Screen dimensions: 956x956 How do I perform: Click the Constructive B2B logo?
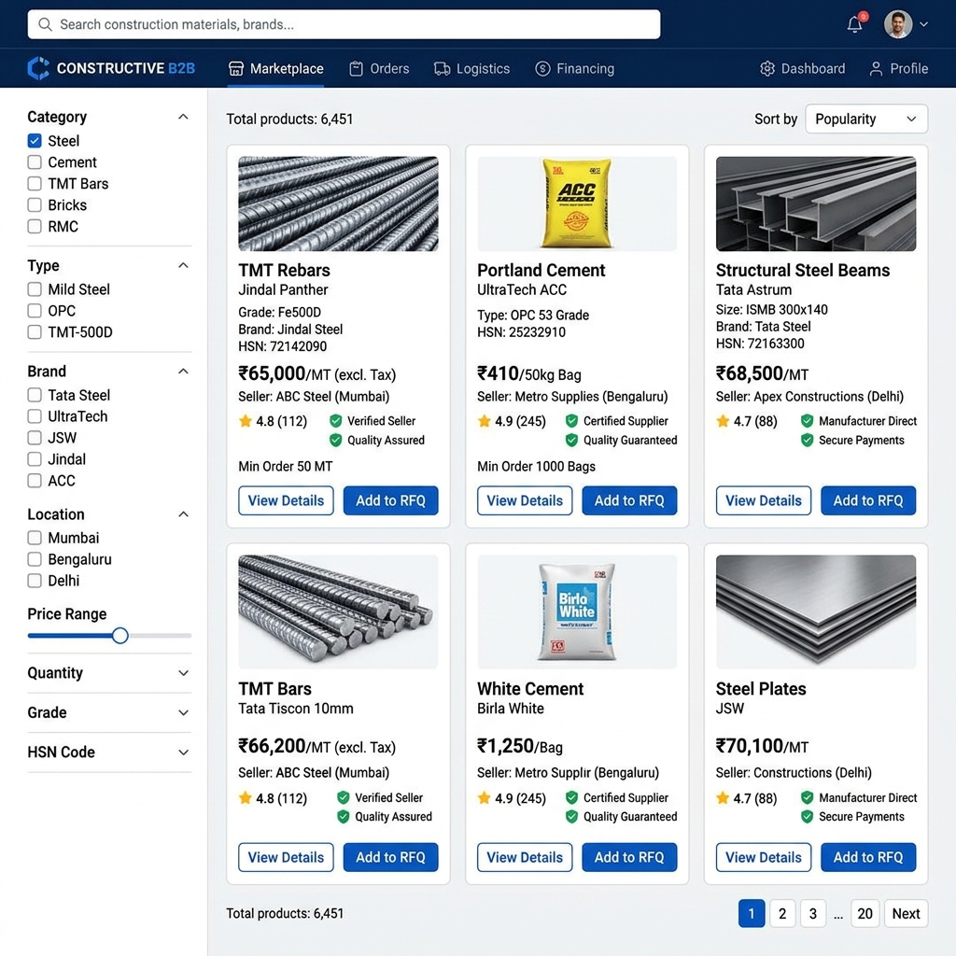click(111, 68)
